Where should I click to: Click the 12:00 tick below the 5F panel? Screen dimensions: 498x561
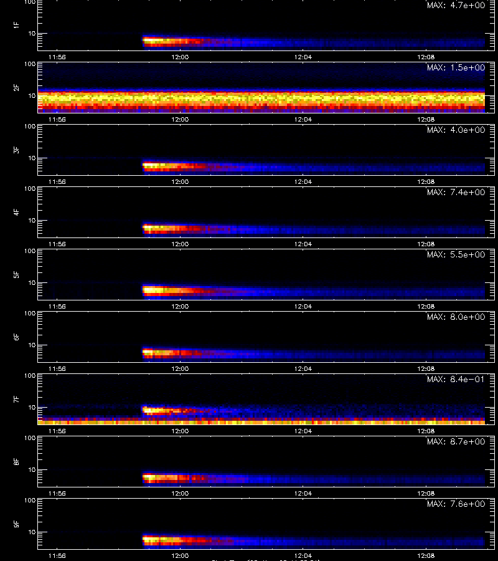click(180, 306)
